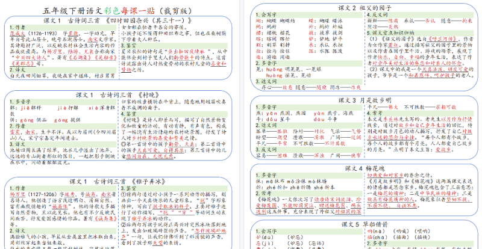This screenshot has width=482, height=249.
Task: Click '1.会写字' label in 草船借箭 card
Action: 266,231
